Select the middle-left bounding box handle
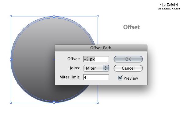The height and width of the screenshot is (114, 183). 11,60
